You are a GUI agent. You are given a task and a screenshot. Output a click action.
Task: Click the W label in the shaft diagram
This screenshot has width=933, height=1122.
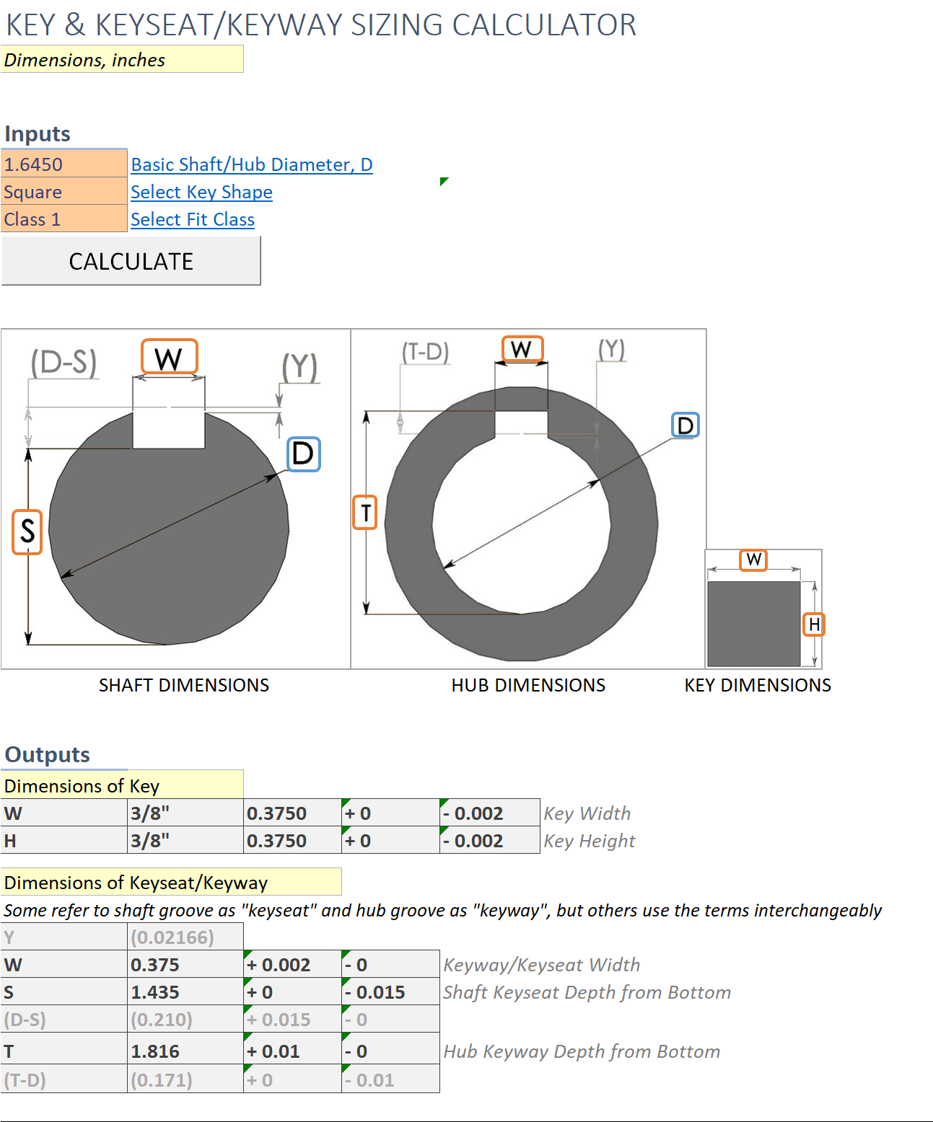[x=169, y=357]
